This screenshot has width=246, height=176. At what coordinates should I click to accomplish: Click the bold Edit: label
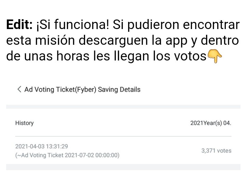pos(19,25)
